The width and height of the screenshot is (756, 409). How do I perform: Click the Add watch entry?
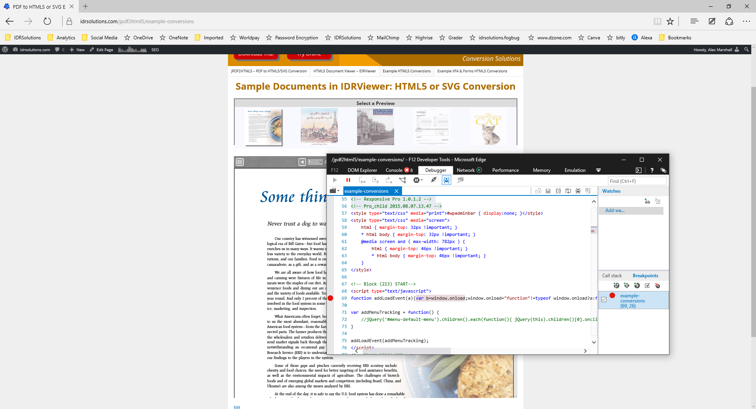click(615, 210)
